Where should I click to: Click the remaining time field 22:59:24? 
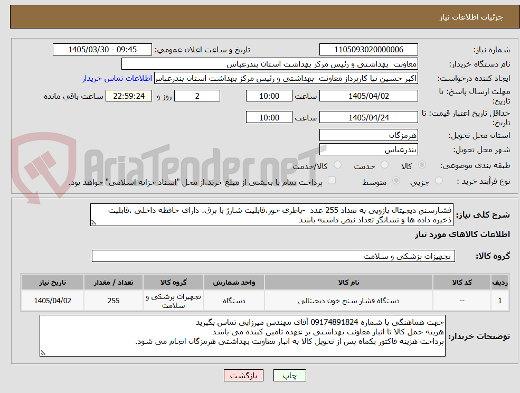pyautogui.click(x=129, y=96)
